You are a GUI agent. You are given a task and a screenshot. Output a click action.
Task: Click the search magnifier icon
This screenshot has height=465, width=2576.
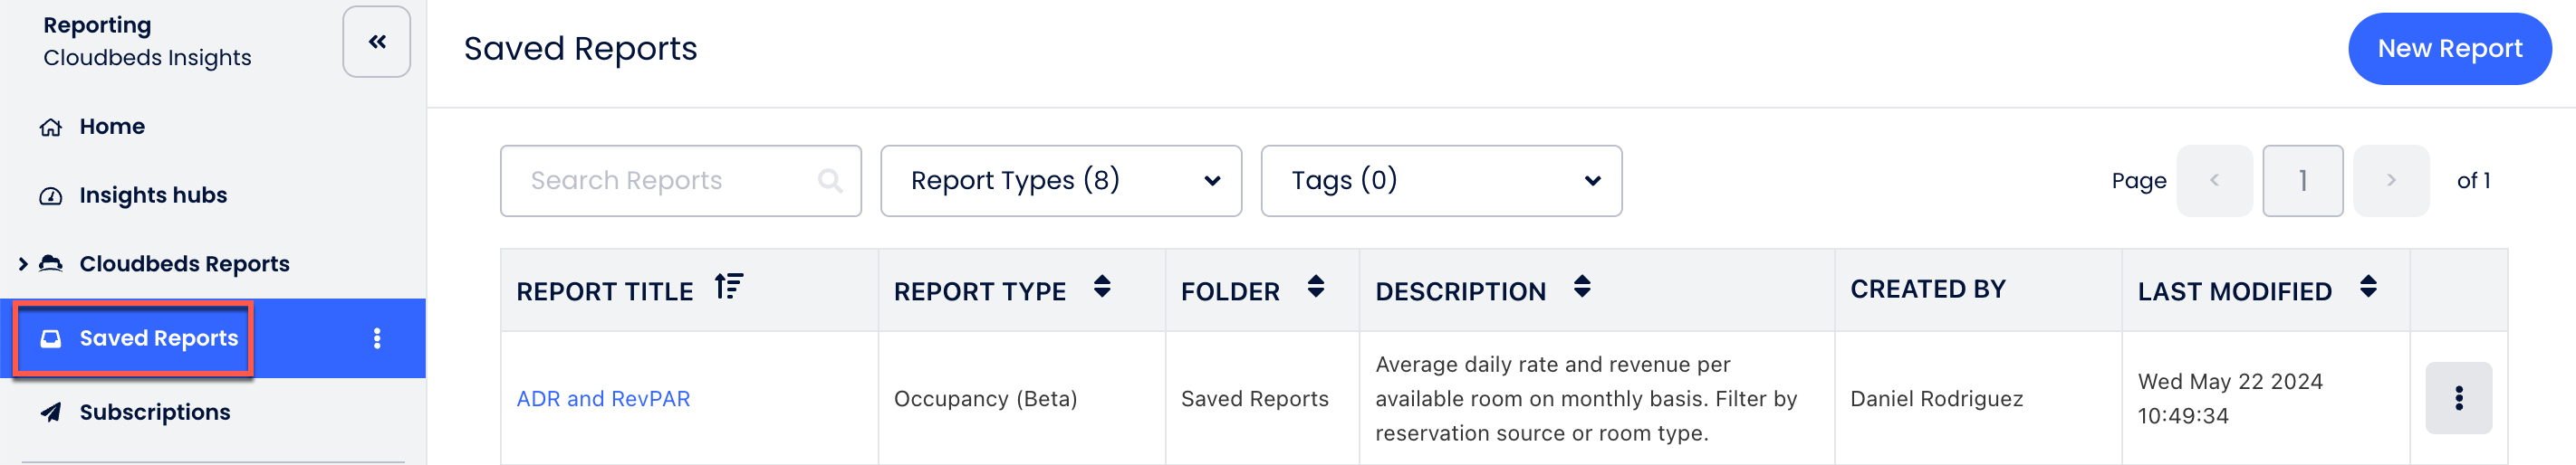(829, 181)
